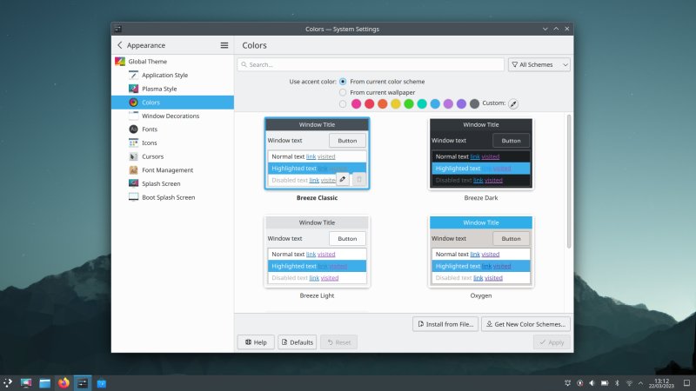Click the Get New Color Schemes button
696x391 pixels.
(526, 324)
